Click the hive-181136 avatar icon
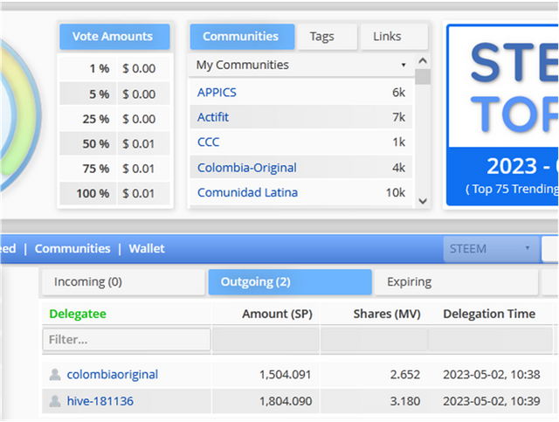This screenshot has width=559, height=422. [55, 401]
